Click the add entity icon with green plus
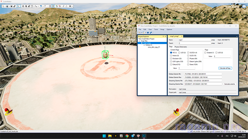Viewport: 248px width, 139px height. [x=57, y=6]
